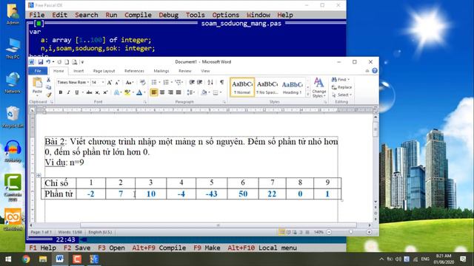474x266 pixels.
Task: Apply italic formatting in Word
Action: point(69,92)
